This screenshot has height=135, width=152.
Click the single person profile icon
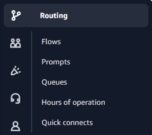click(x=15, y=126)
